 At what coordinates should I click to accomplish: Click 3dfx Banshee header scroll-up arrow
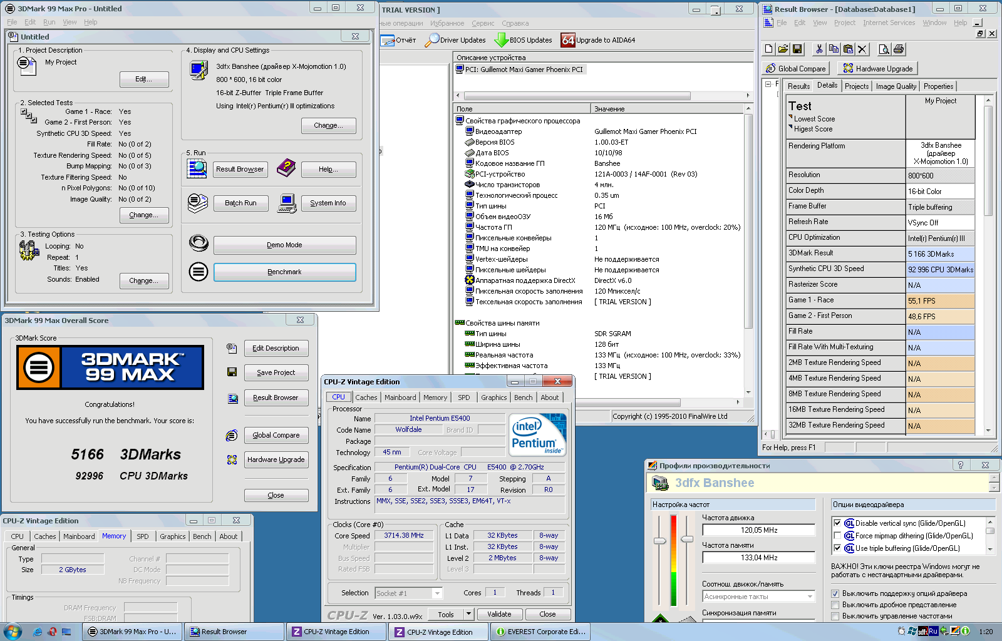click(993, 478)
